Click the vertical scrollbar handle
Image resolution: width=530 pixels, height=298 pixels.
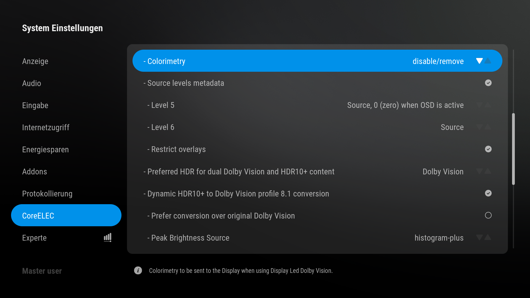(513, 149)
